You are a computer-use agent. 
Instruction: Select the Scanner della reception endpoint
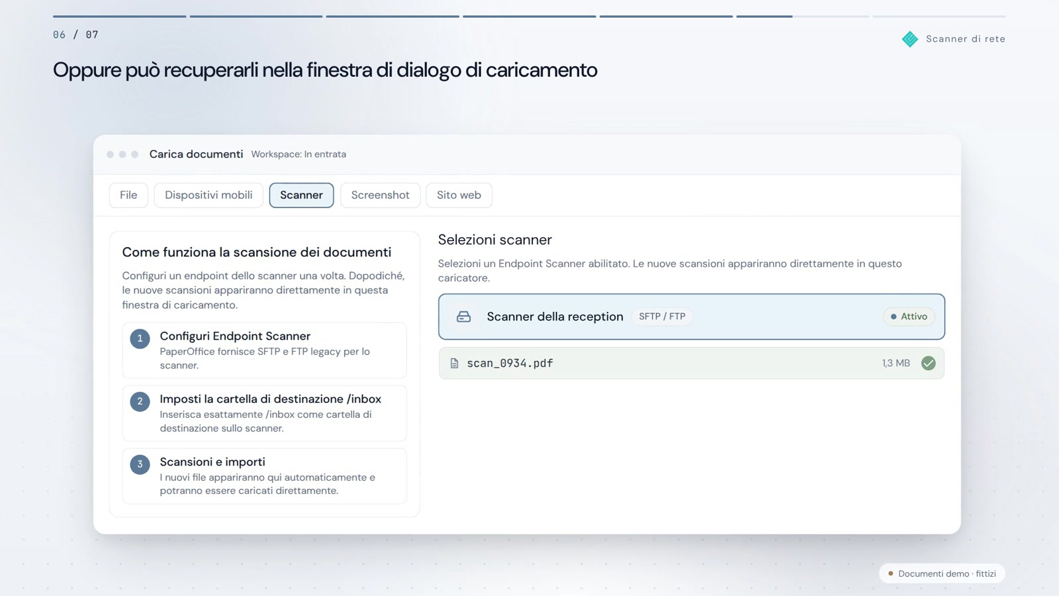tap(691, 317)
